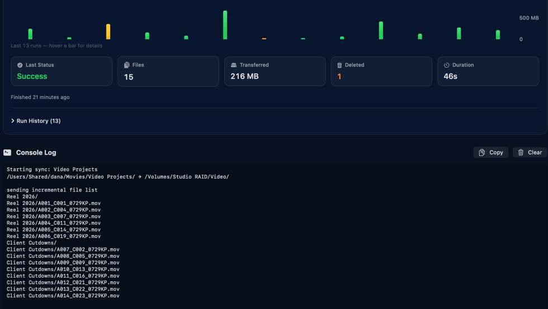Click 'sending incremental file list' log line
This screenshot has height=309, width=548.
(52, 190)
